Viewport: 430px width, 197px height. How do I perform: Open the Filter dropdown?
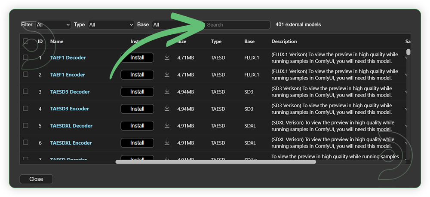pos(53,24)
